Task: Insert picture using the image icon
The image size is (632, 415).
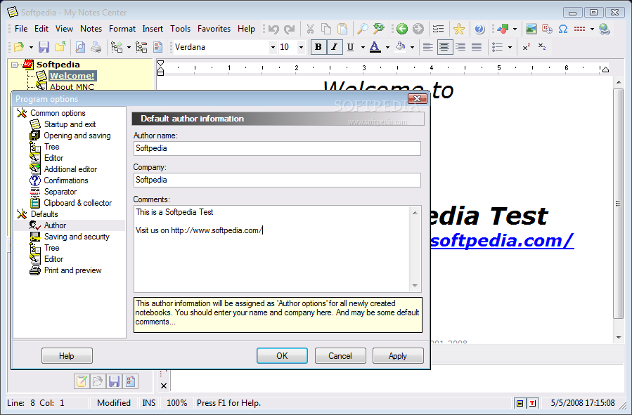Action: 531,29
